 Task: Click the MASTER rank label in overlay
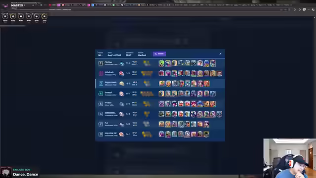pos(17,5)
